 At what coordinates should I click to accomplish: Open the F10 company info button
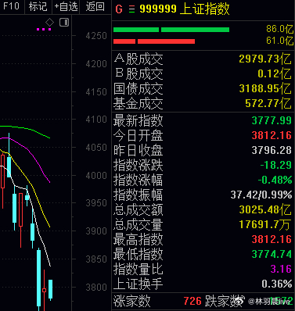point(11,6)
